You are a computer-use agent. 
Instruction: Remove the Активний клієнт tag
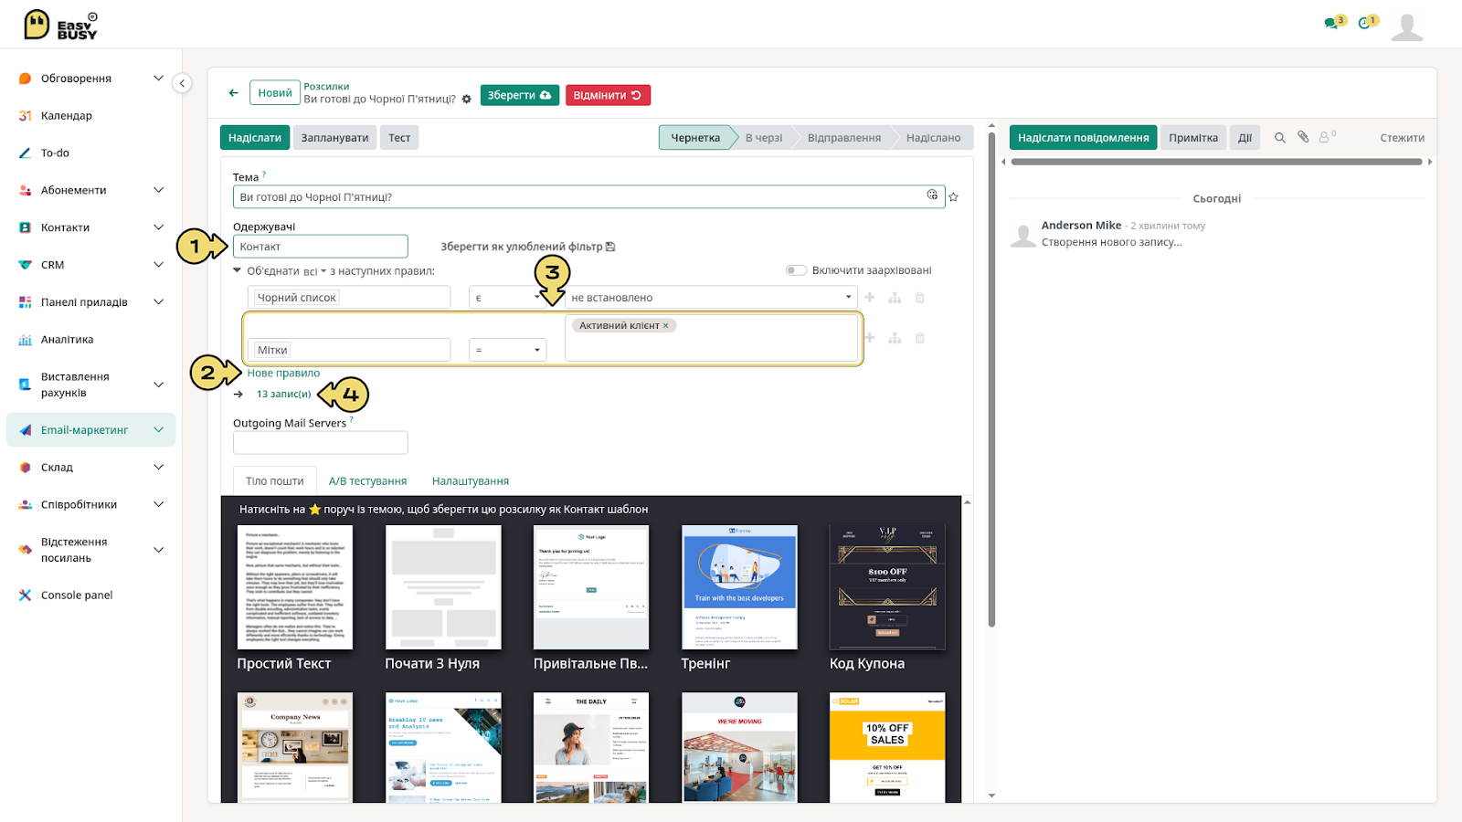(x=666, y=325)
